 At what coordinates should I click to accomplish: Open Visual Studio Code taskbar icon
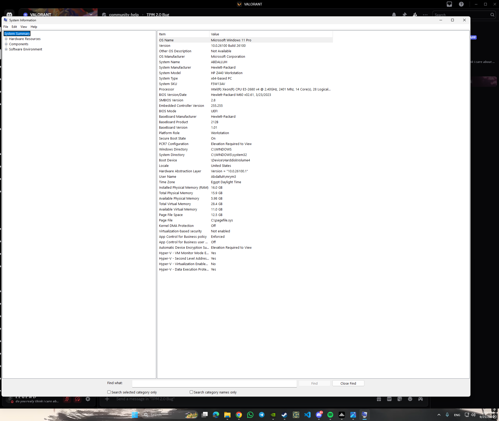[x=307, y=415]
